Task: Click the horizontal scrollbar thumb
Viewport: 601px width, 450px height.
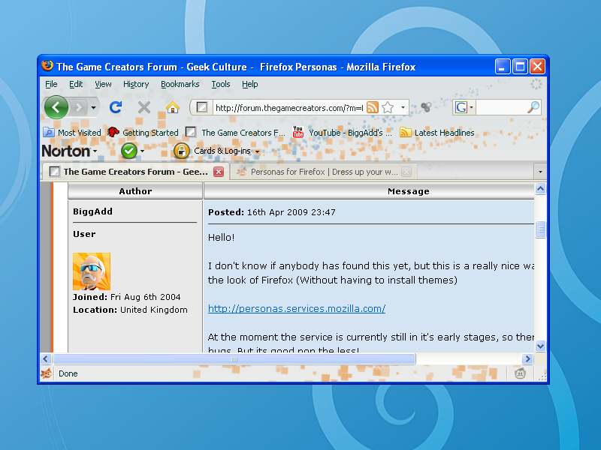Action: point(234,359)
